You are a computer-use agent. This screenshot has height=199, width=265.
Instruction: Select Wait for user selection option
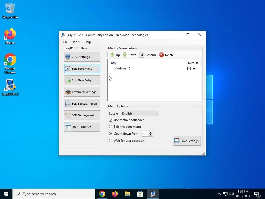coord(111,141)
